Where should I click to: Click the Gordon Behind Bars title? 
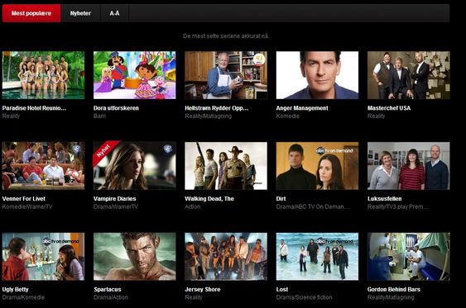pos(394,289)
